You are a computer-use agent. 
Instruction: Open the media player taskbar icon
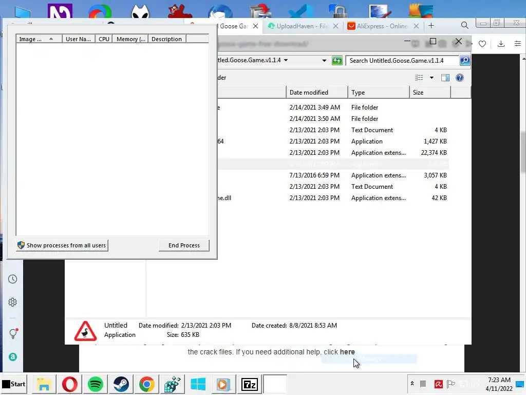223,384
